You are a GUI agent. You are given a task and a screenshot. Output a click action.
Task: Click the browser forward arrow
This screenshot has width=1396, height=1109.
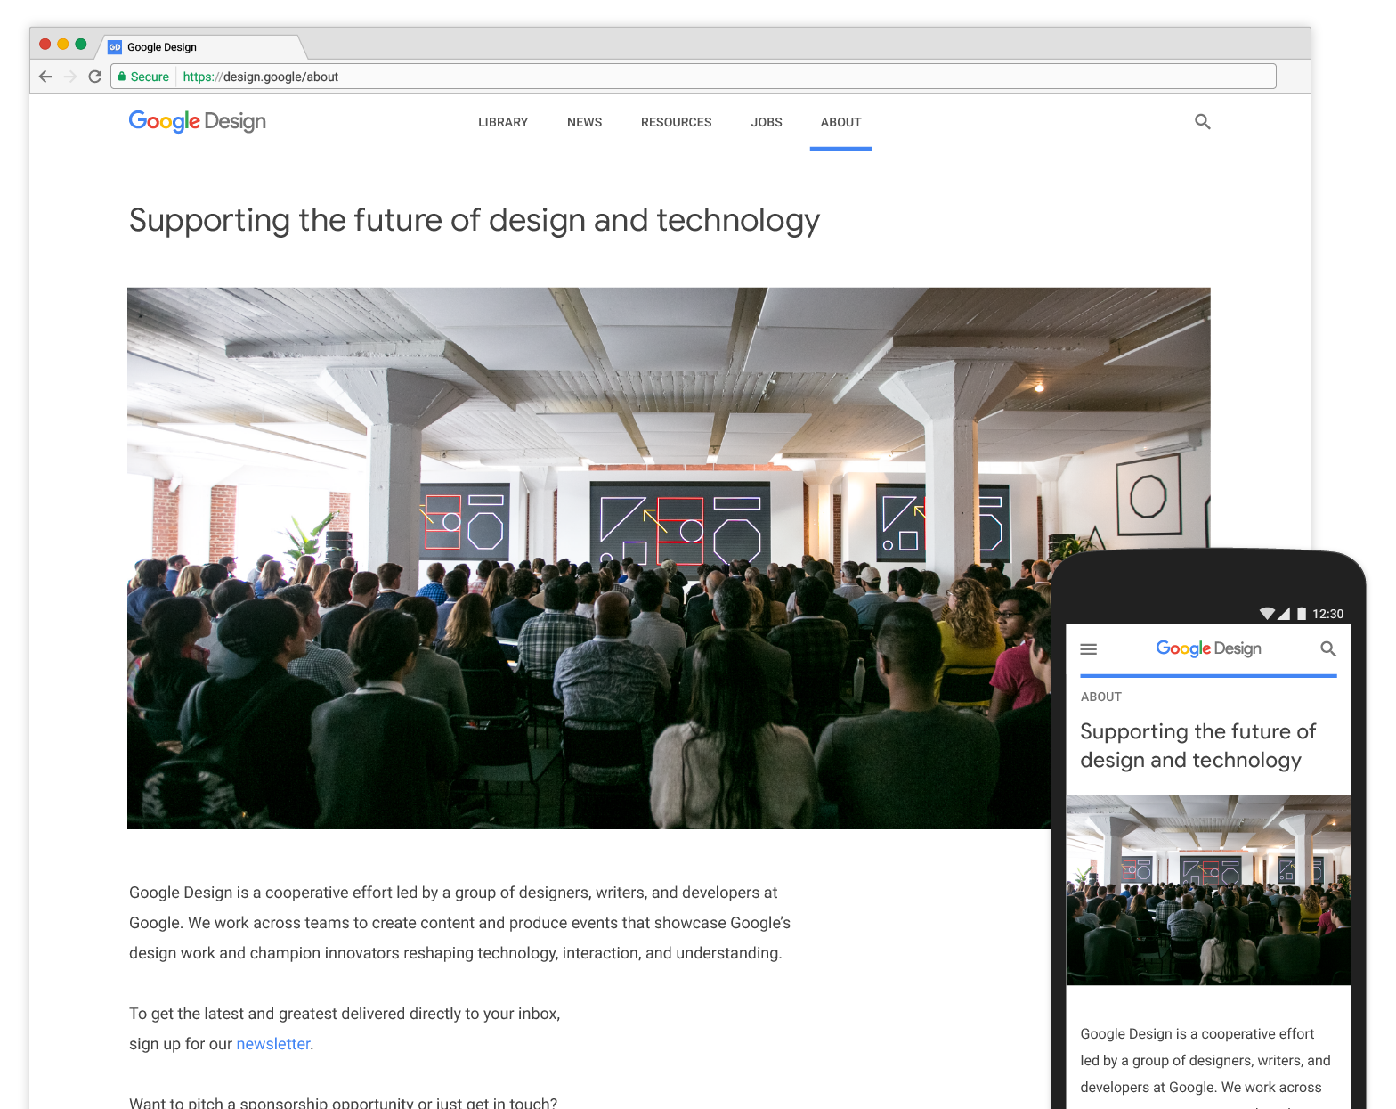click(x=70, y=77)
